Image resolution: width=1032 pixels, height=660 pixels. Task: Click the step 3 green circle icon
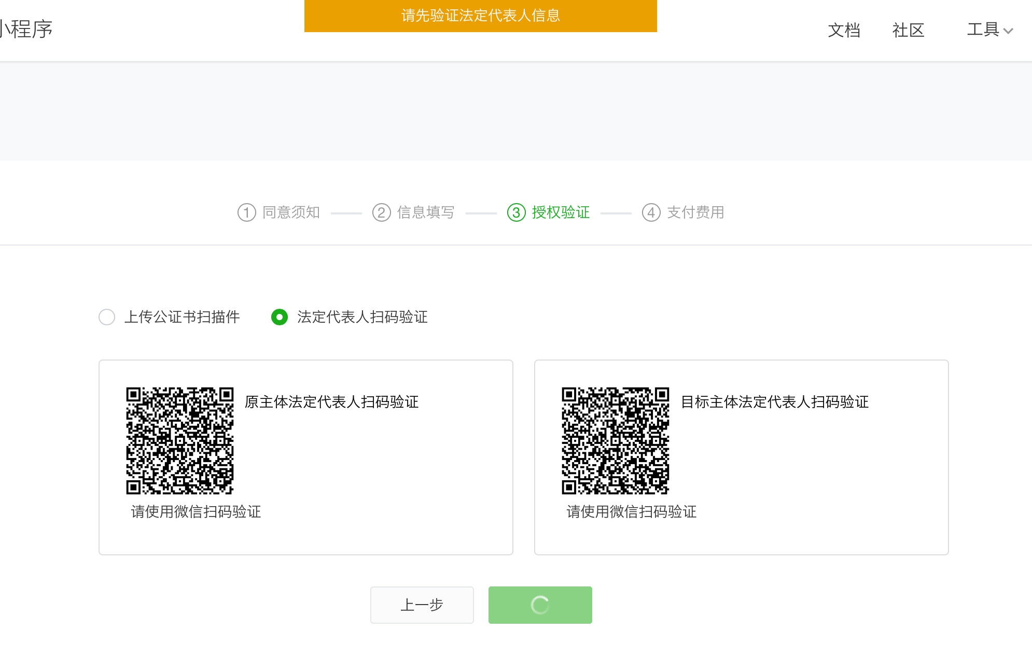[x=516, y=212]
